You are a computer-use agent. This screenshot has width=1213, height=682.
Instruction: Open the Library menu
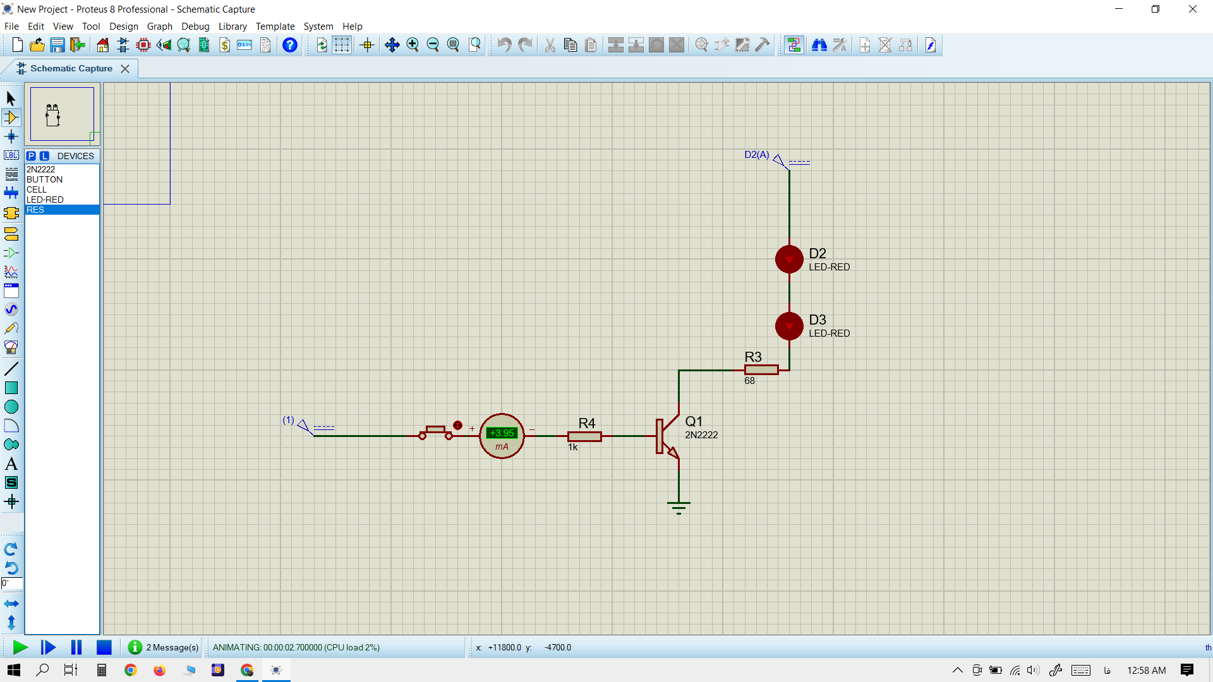232,26
